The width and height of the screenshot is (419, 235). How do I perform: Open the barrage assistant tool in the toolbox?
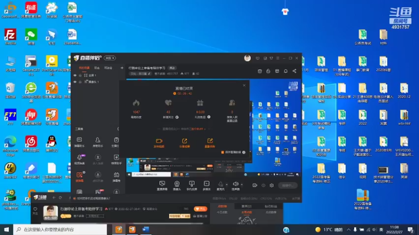[x=80, y=142]
